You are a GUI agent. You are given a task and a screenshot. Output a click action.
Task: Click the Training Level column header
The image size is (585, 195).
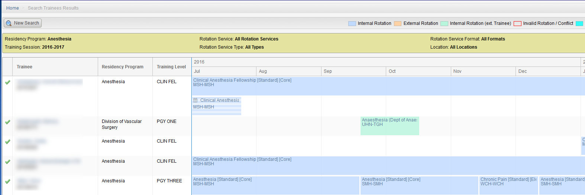[171, 67]
